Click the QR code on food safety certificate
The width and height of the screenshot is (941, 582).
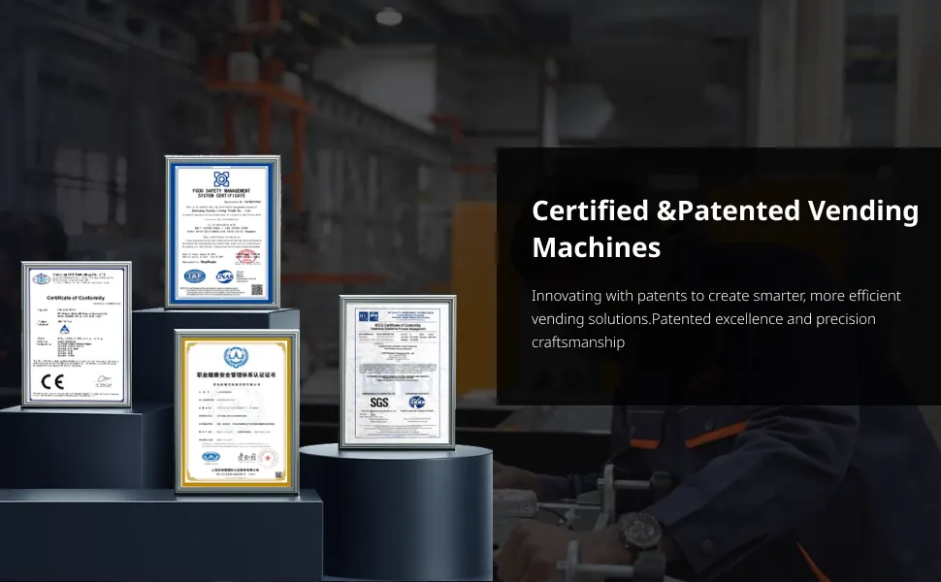(x=257, y=288)
